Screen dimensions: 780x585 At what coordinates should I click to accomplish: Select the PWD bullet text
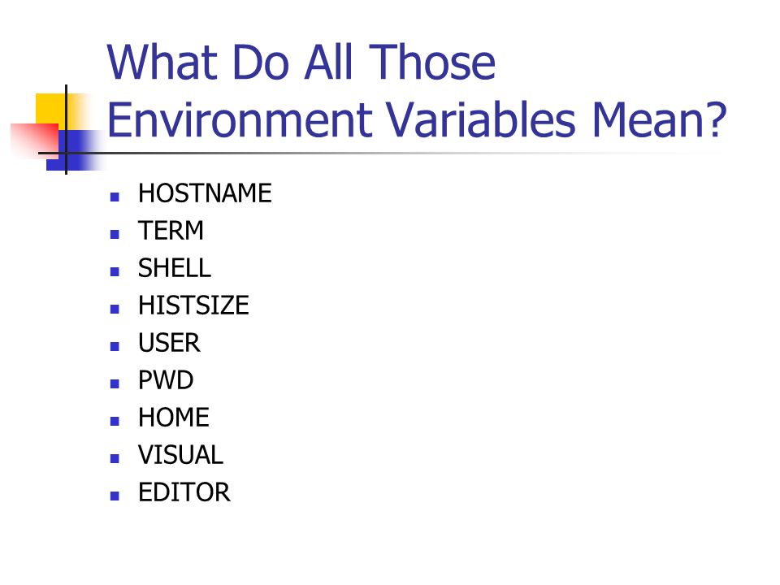click(x=166, y=380)
